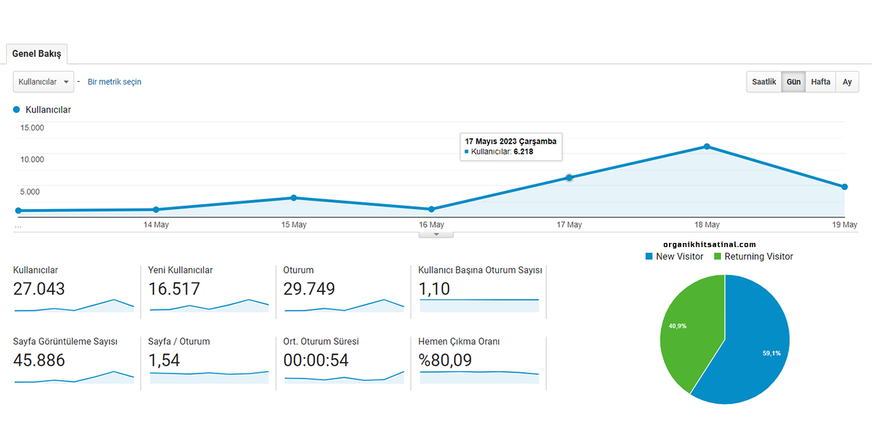
Task: Select the Saatlik time granularity
Action: click(x=764, y=82)
